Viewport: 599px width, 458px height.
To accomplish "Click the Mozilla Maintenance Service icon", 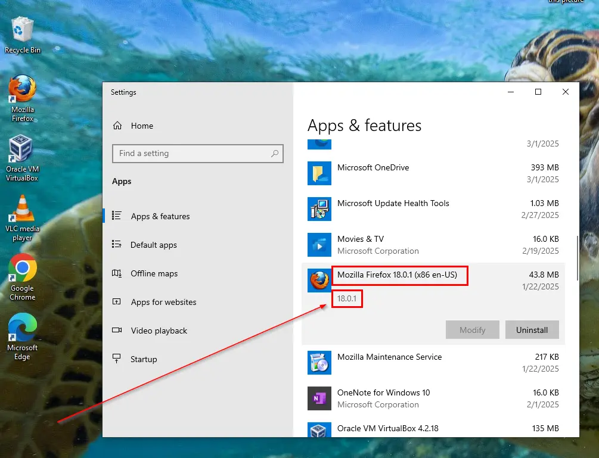I will (x=319, y=363).
